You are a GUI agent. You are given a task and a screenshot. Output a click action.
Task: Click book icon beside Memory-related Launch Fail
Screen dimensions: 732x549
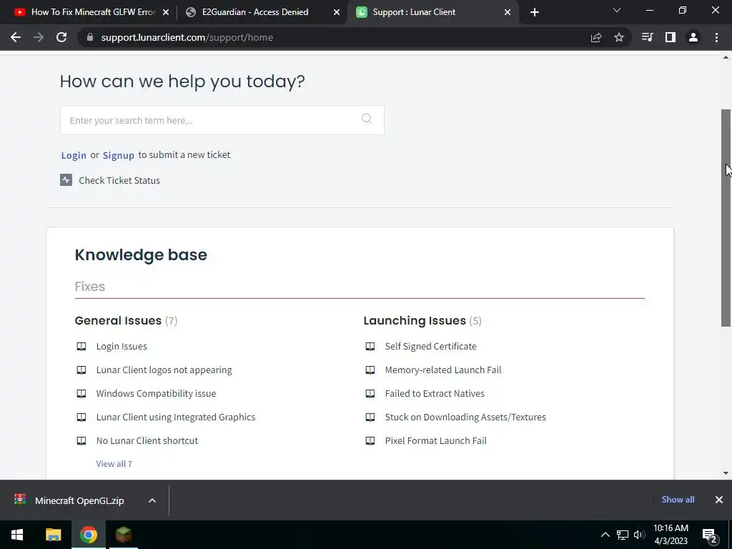coord(370,370)
